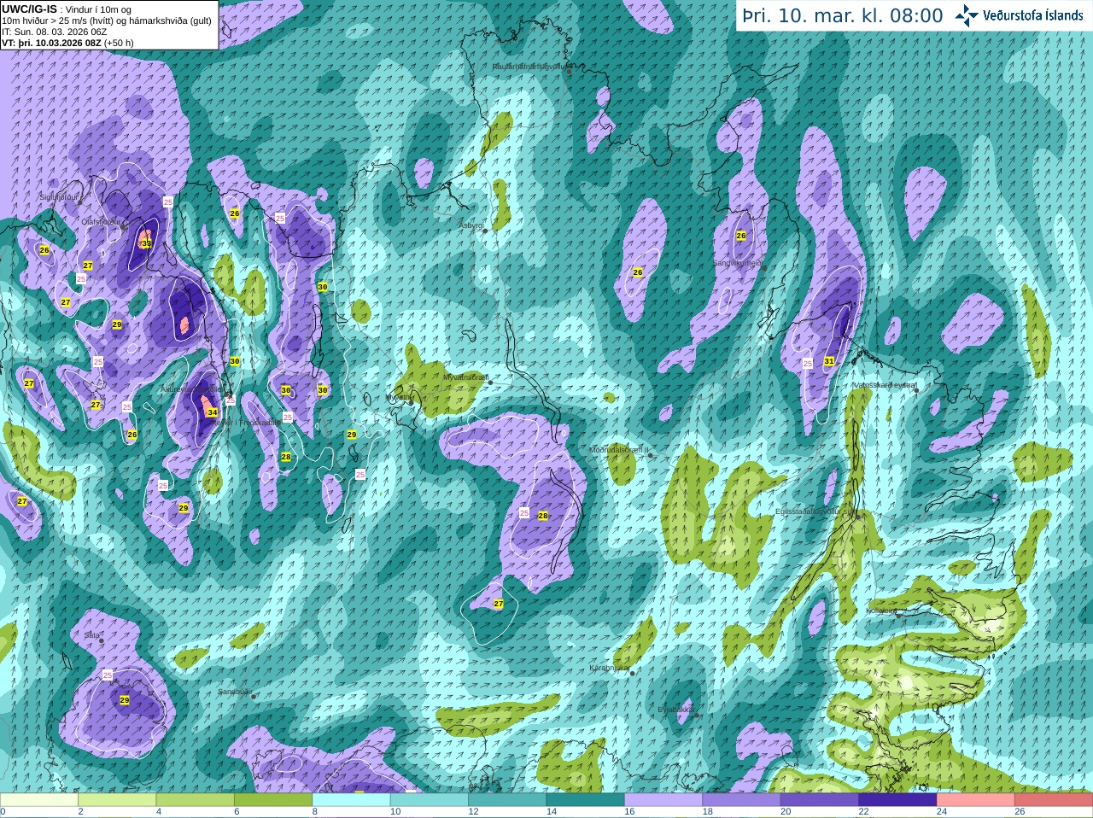Click the Eyjabakkar station label
The height and width of the screenshot is (818, 1093).
tap(675, 710)
